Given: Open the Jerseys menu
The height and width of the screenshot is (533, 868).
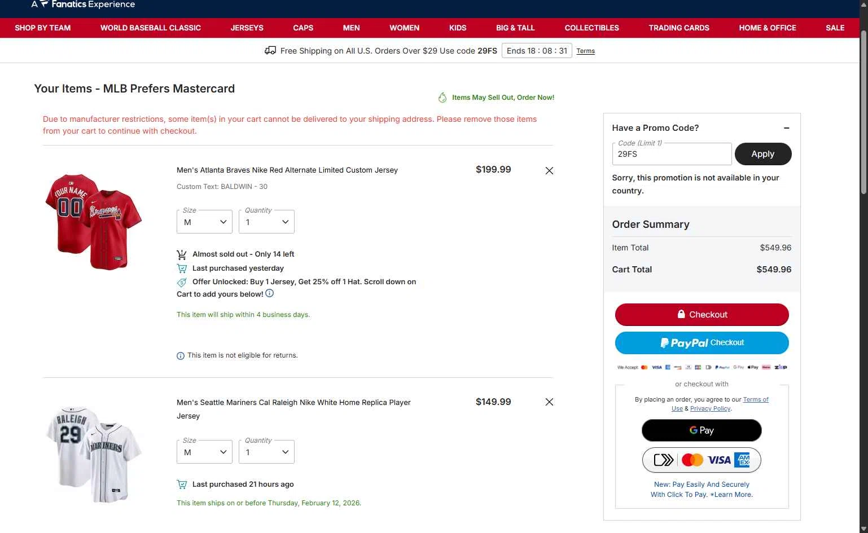Looking at the screenshot, I should 247,28.
